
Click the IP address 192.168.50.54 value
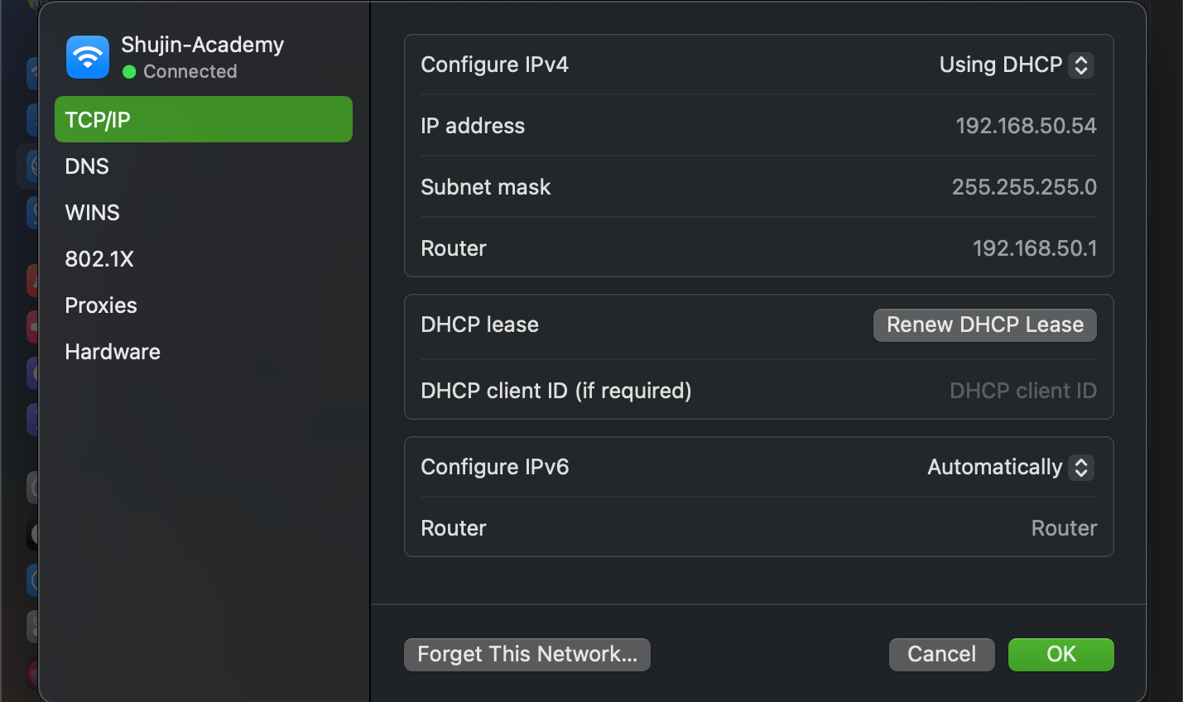click(1026, 125)
